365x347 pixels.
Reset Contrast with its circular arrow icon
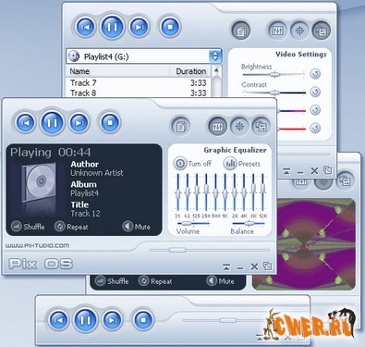pyautogui.click(x=315, y=92)
